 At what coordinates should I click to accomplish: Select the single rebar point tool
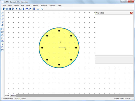click(2, 44)
